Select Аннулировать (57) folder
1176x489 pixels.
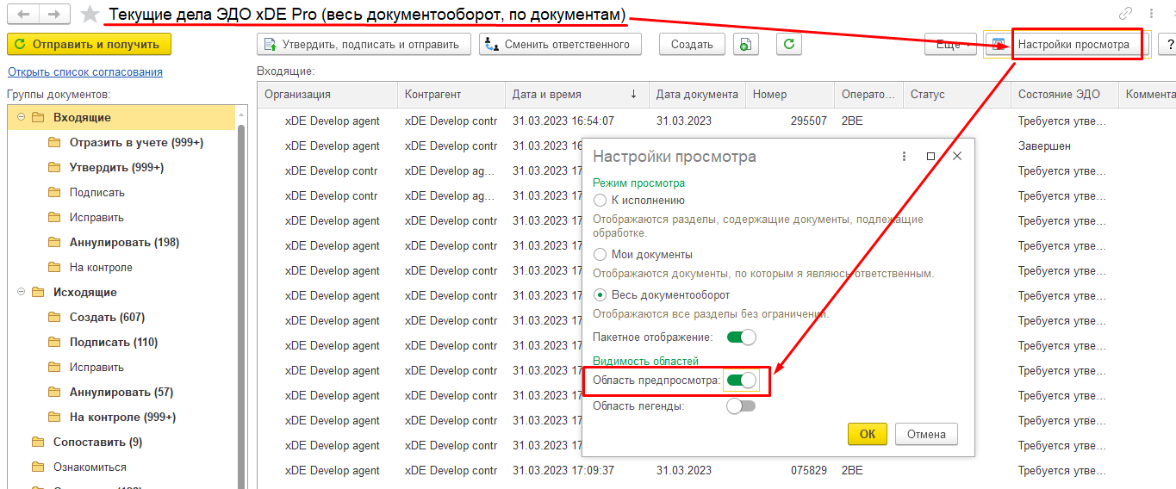(x=121, y=392)
